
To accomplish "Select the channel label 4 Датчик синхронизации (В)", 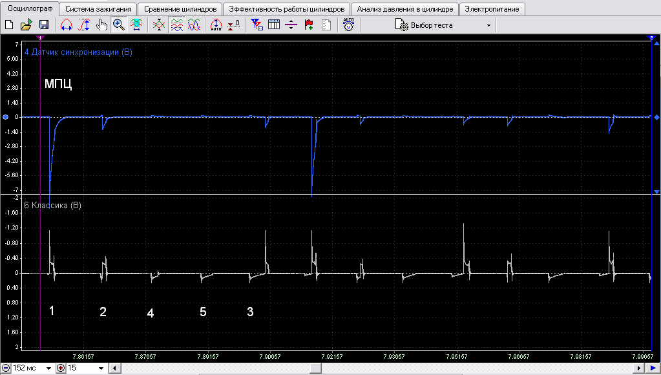I will click(78, 52).
